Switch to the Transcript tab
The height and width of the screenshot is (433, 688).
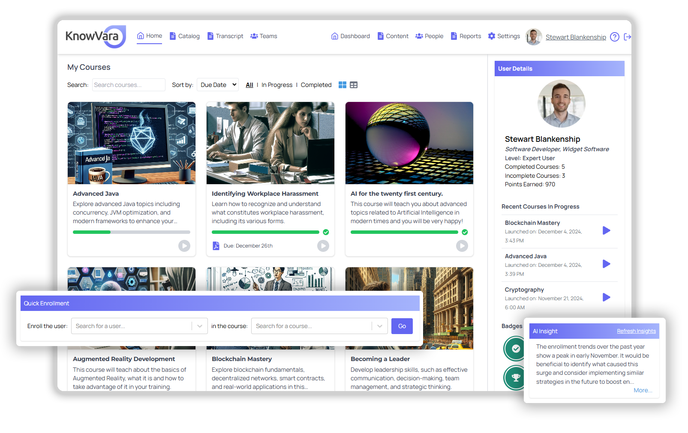[x=225, y=36]
